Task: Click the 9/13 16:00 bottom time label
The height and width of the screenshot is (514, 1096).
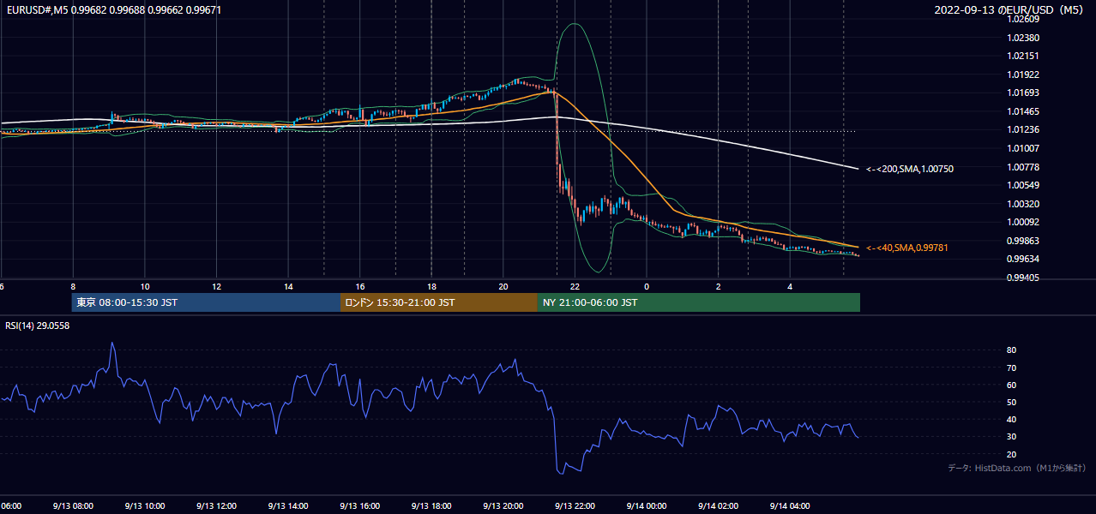Action: coord(359,506)
